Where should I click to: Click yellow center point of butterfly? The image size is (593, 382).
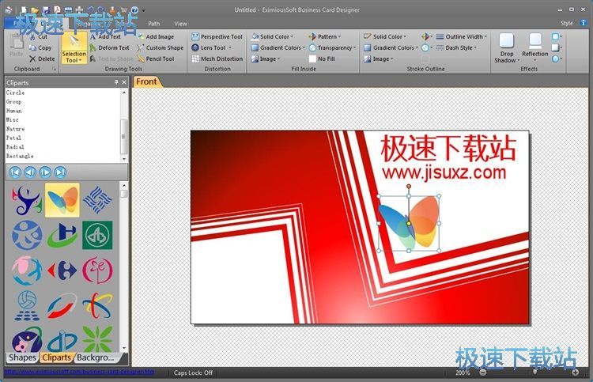coord(409,223)
